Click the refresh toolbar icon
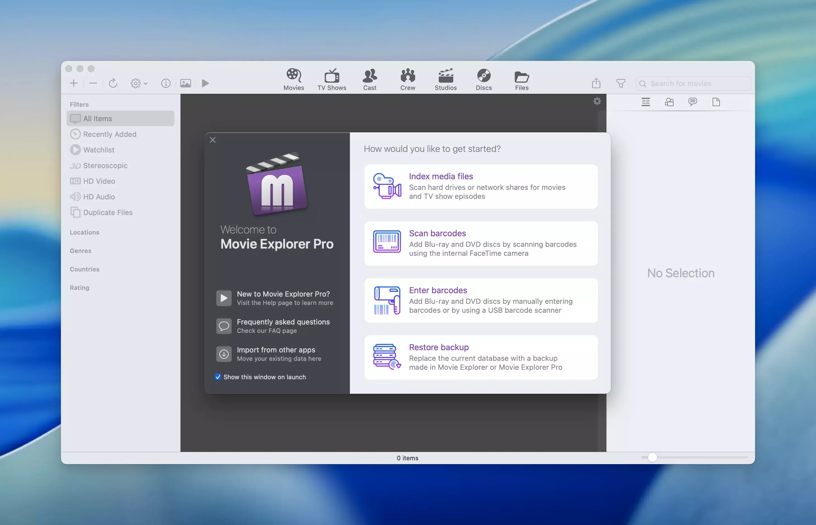The width and height of the screenshot is (816, 525). tap(113, 83)
